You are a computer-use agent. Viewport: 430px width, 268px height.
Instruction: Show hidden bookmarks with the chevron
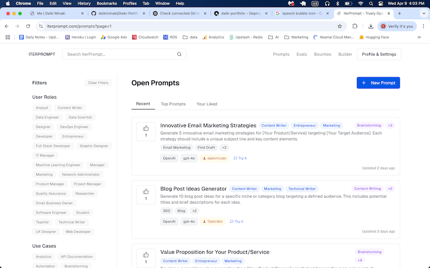point(419,37)
